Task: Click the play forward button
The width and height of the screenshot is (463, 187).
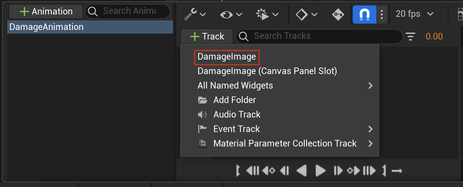Action: click(320, 171)
